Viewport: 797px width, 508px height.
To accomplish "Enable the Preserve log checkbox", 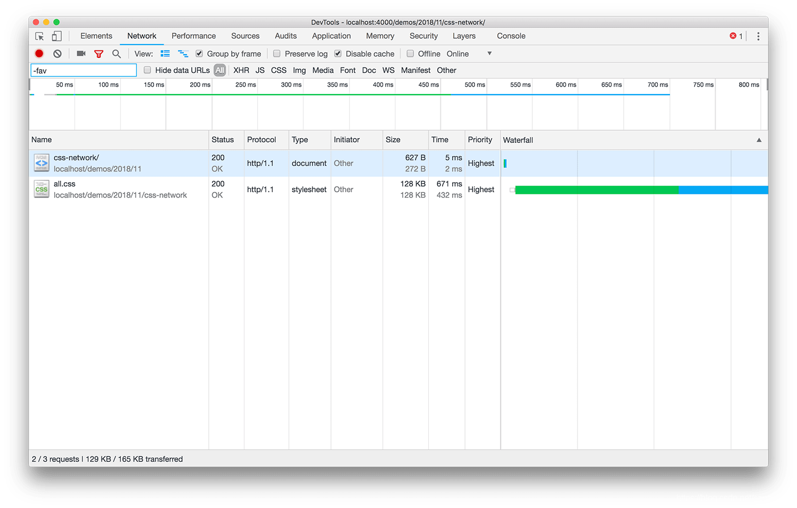I will pos(277,54).
